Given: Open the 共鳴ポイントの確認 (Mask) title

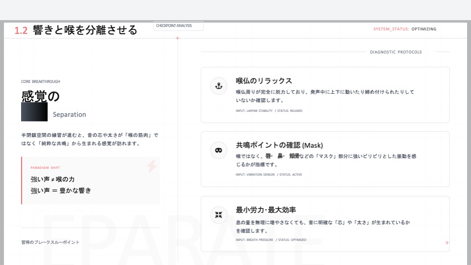Looking at the screenshot, I should [279, 145].
